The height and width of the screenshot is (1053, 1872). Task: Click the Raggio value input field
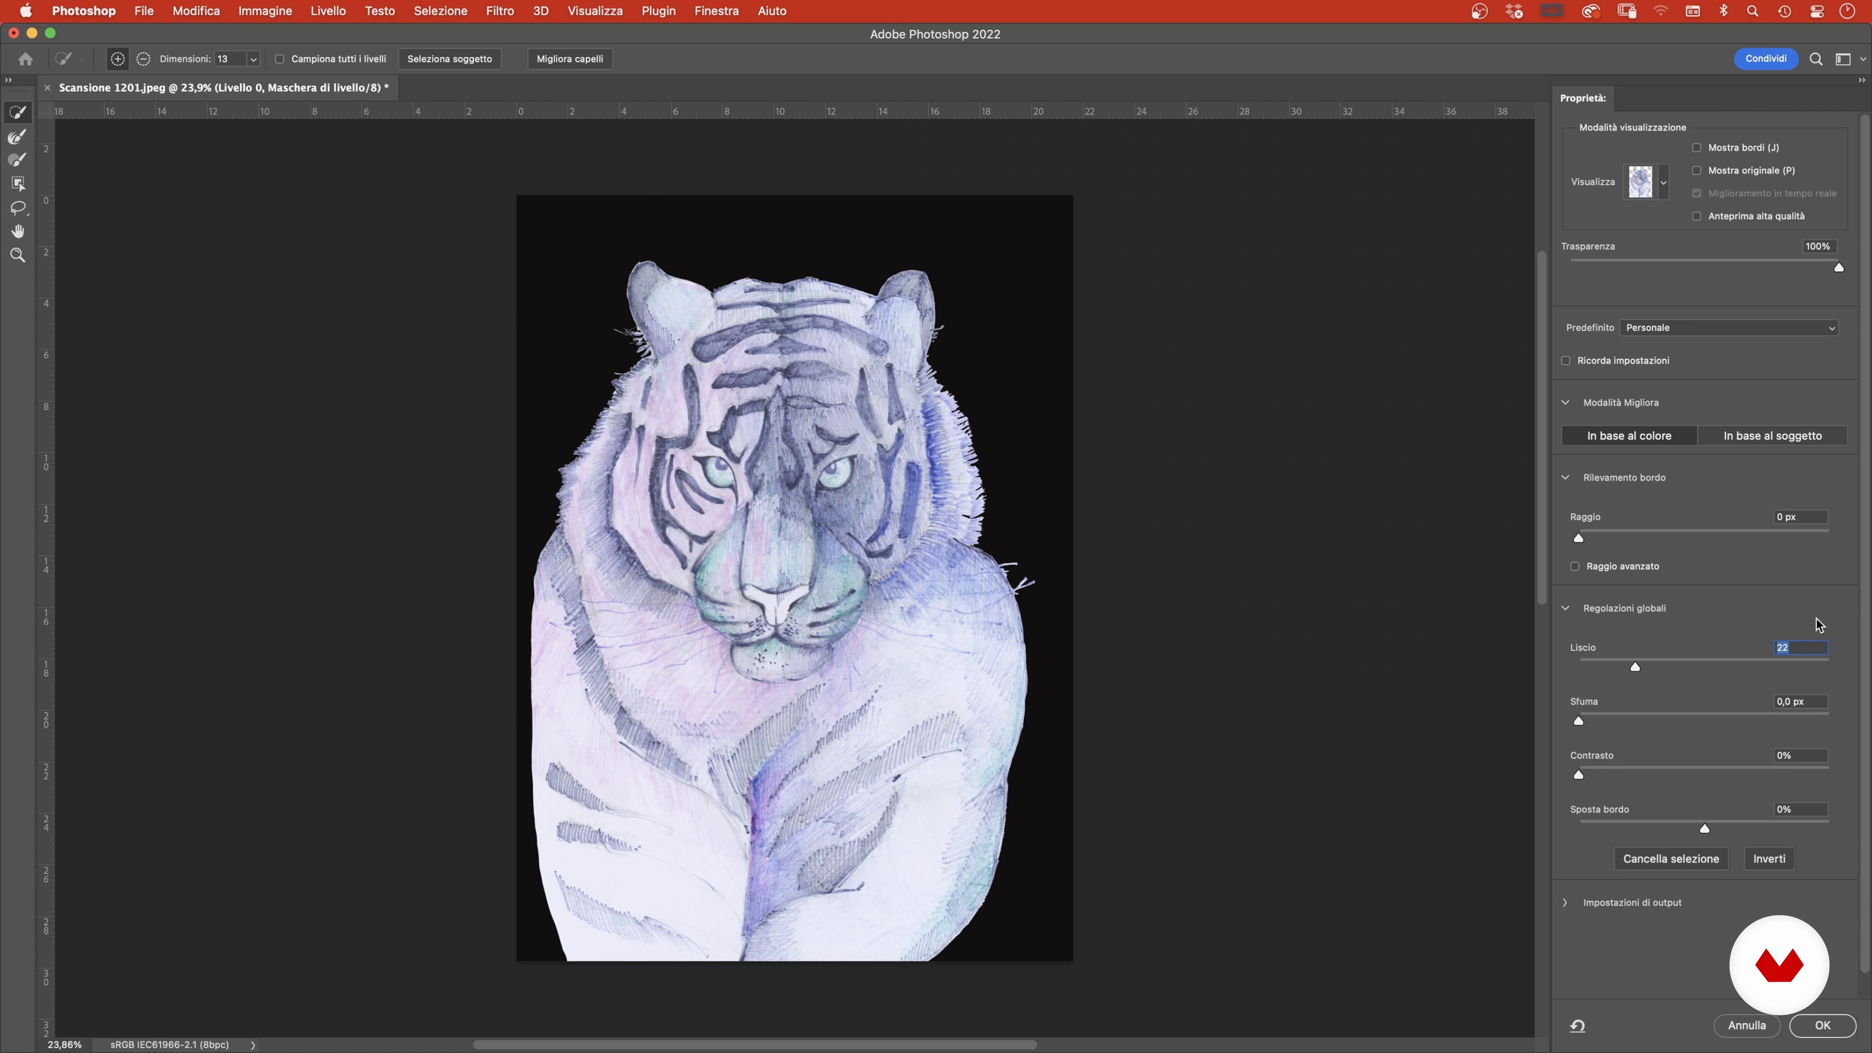[1801, 517]
